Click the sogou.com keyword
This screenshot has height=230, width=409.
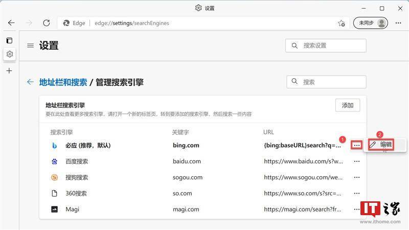pos(188,177)
